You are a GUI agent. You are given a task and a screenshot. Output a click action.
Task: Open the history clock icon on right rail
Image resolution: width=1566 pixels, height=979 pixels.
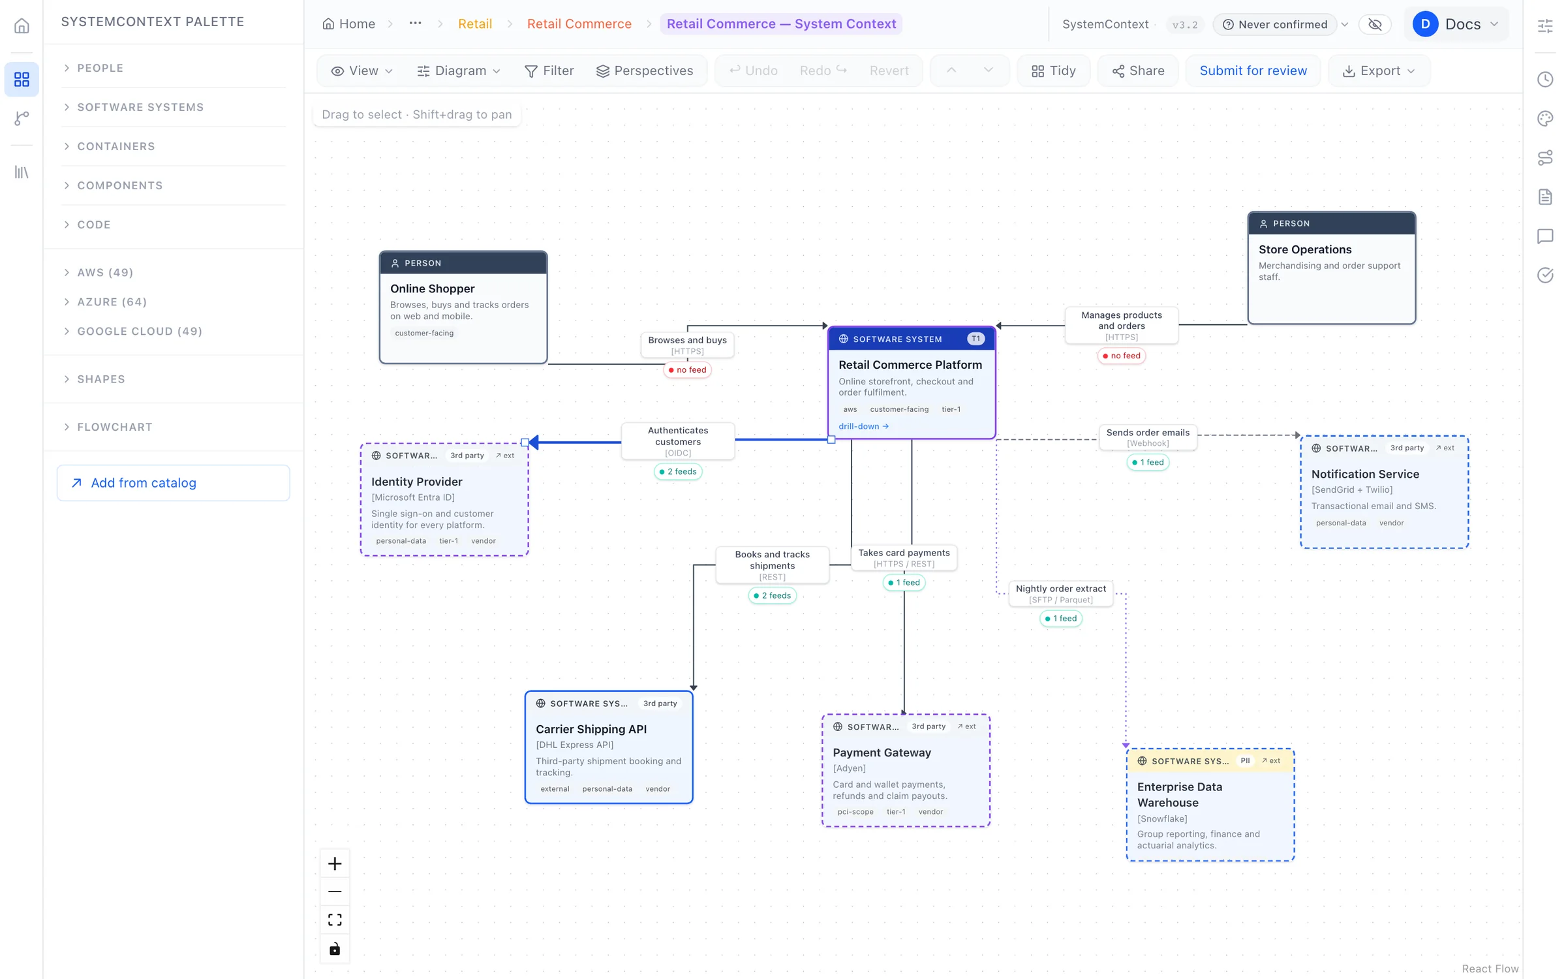[1544, 80]
